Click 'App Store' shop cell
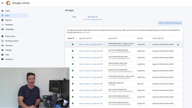Image resolution: width=192 pixels, height=108 pixels. pyautogui.click(x=140, y=84)
